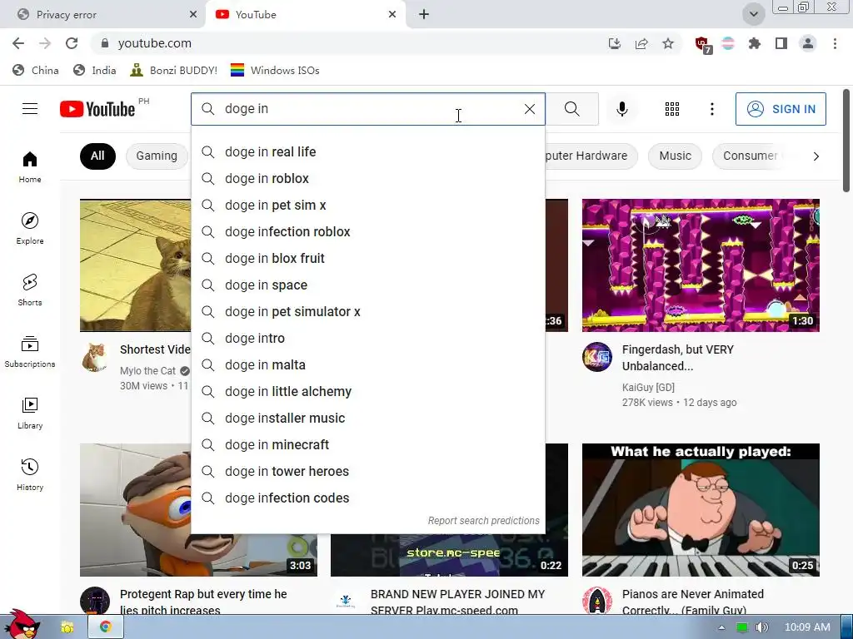
Task: Click the Chrome taskbar icon
Action: point(106,627)
